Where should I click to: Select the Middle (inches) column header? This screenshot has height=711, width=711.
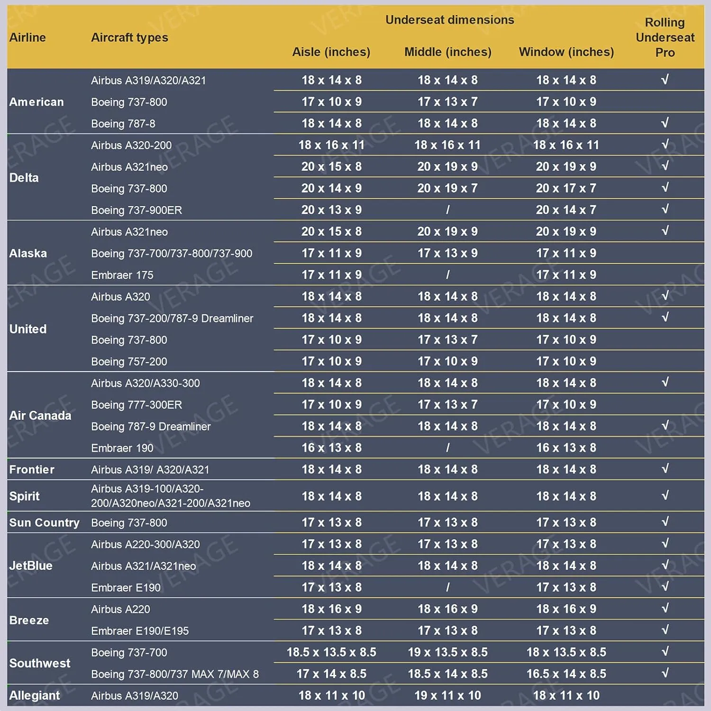point(447,52)
